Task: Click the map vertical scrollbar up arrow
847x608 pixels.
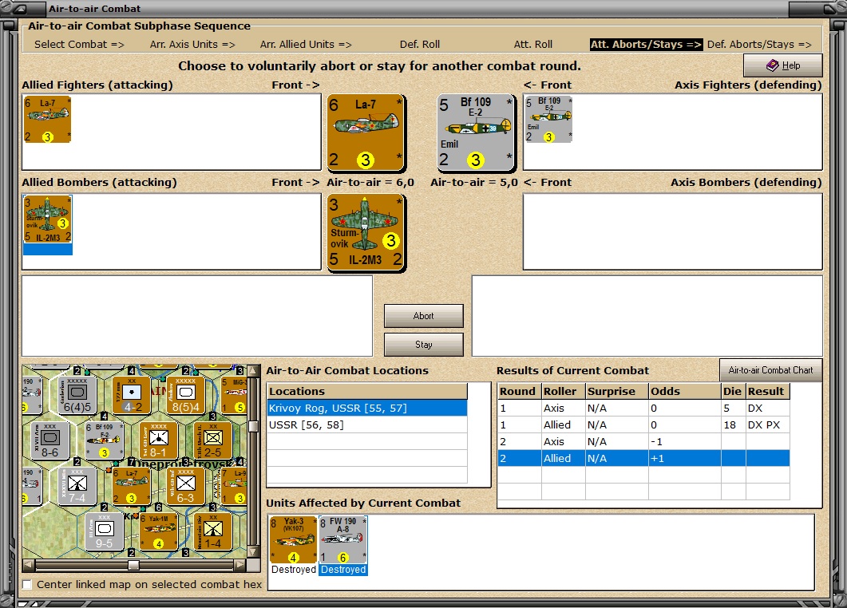Action: point(253,371)
